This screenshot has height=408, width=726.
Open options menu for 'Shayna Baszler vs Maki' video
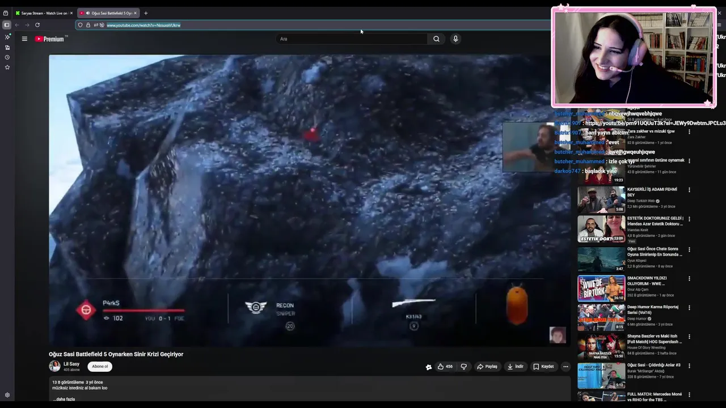point(689,337)
